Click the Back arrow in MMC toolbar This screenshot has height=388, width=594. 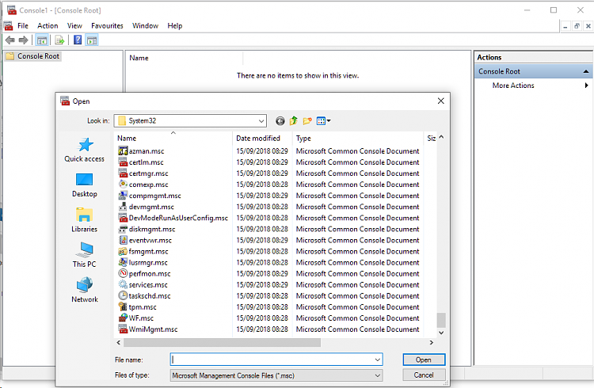coord(10,40)
